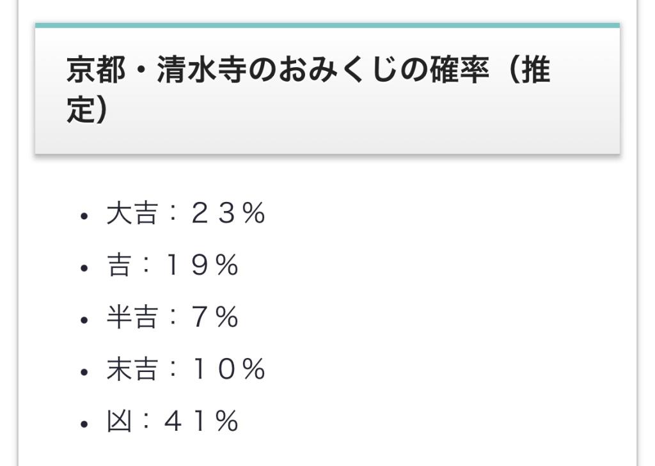Click the 19% probability value
Image resolution: width=655 pixels, height=466 pixels.
click(201, 266)
